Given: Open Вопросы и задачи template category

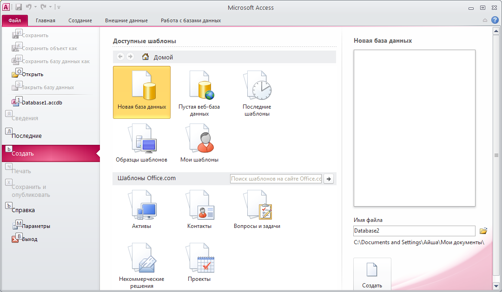Looking at the screenshot, I should (x=257, y=209).
